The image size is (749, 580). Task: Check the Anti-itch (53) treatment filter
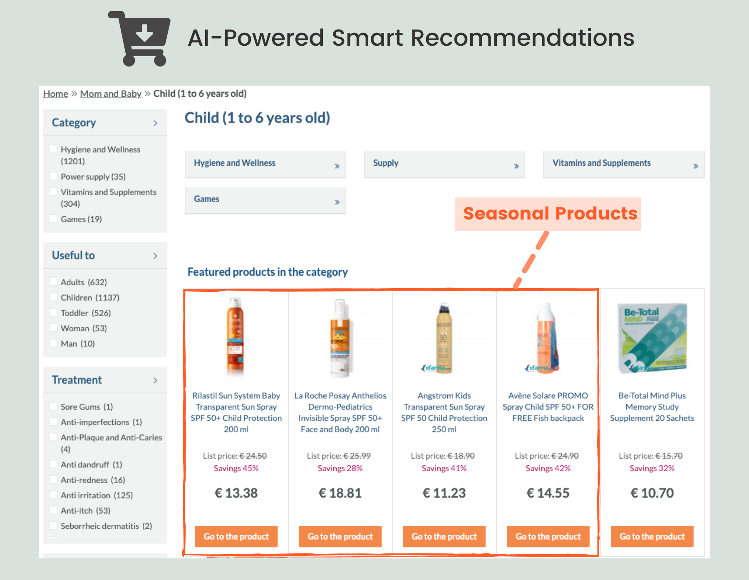(53, 510)
